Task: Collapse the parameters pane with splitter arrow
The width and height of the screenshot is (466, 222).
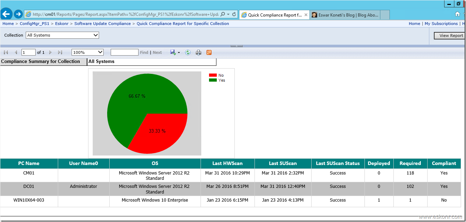Action: (237, 46)
